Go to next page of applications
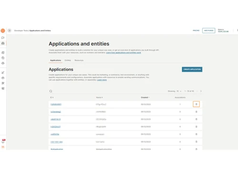 pyautogui.click(x=201, y=91)
